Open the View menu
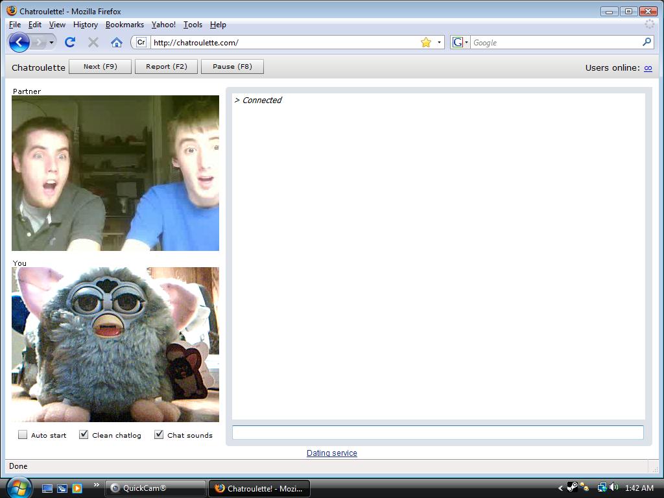This screenshot has height=498, width=664. coord(57,25)
